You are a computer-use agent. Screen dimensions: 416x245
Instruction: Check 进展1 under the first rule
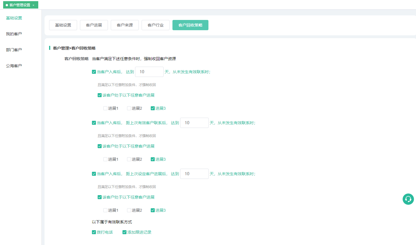pos(105,108)
